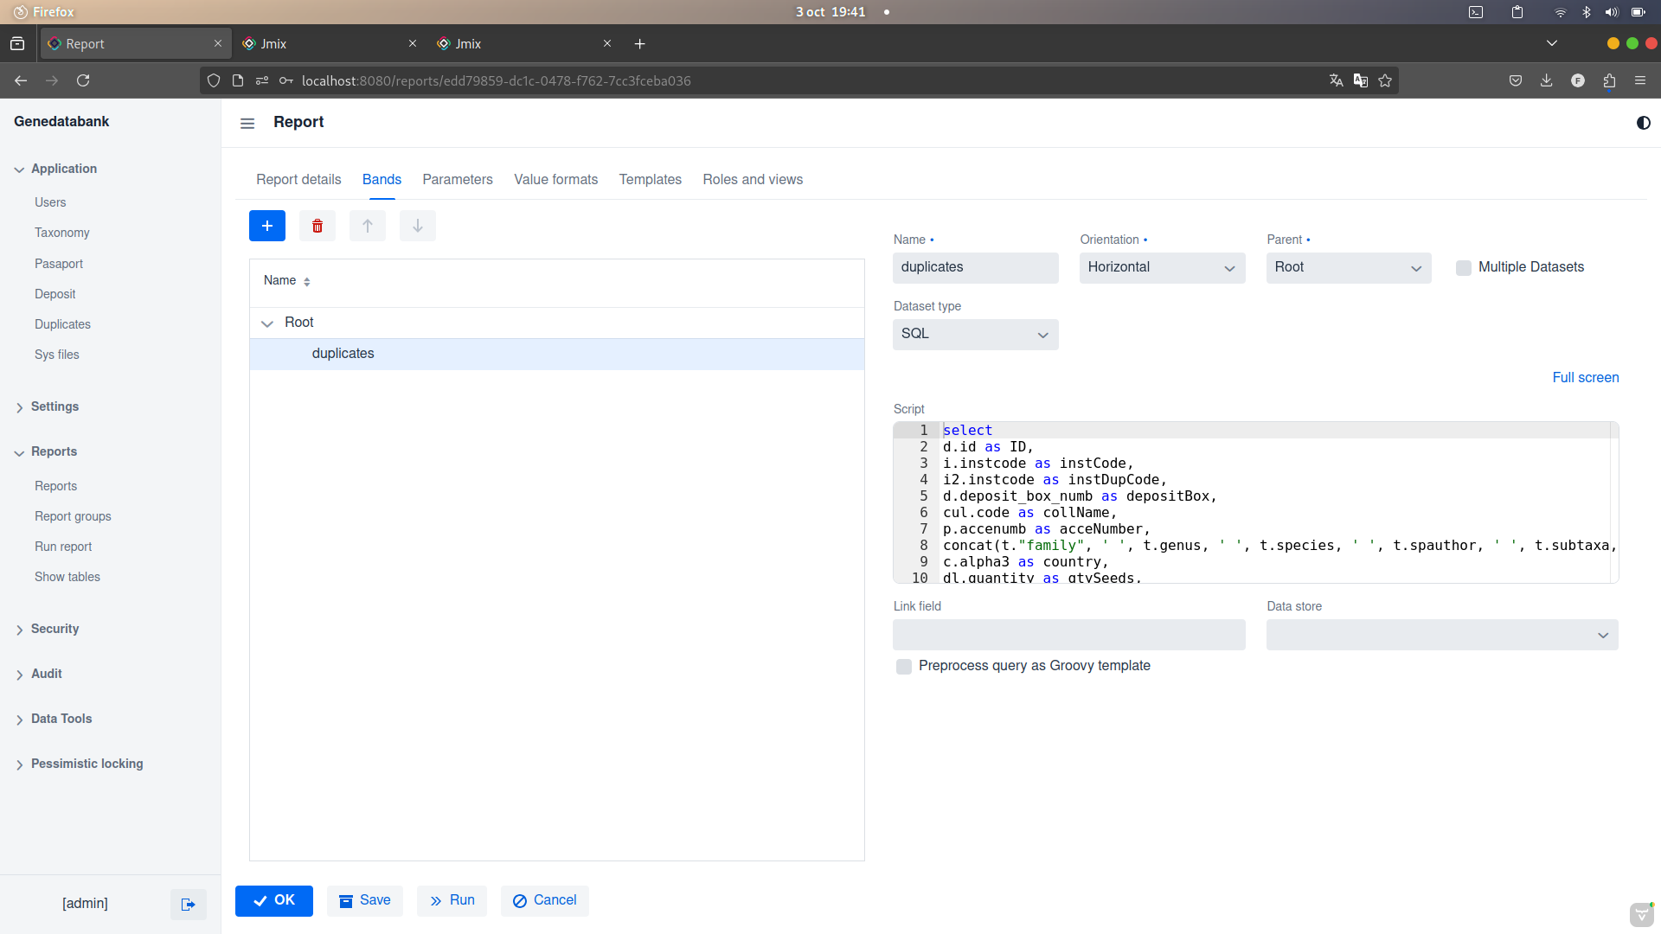This screenshot has width=1661, height=934.
Task: Open Show tables in sidebar
Action: point(67,577)
